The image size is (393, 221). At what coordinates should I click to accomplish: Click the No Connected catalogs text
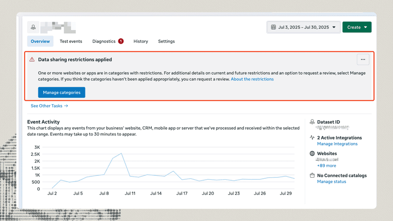(342, 175)
